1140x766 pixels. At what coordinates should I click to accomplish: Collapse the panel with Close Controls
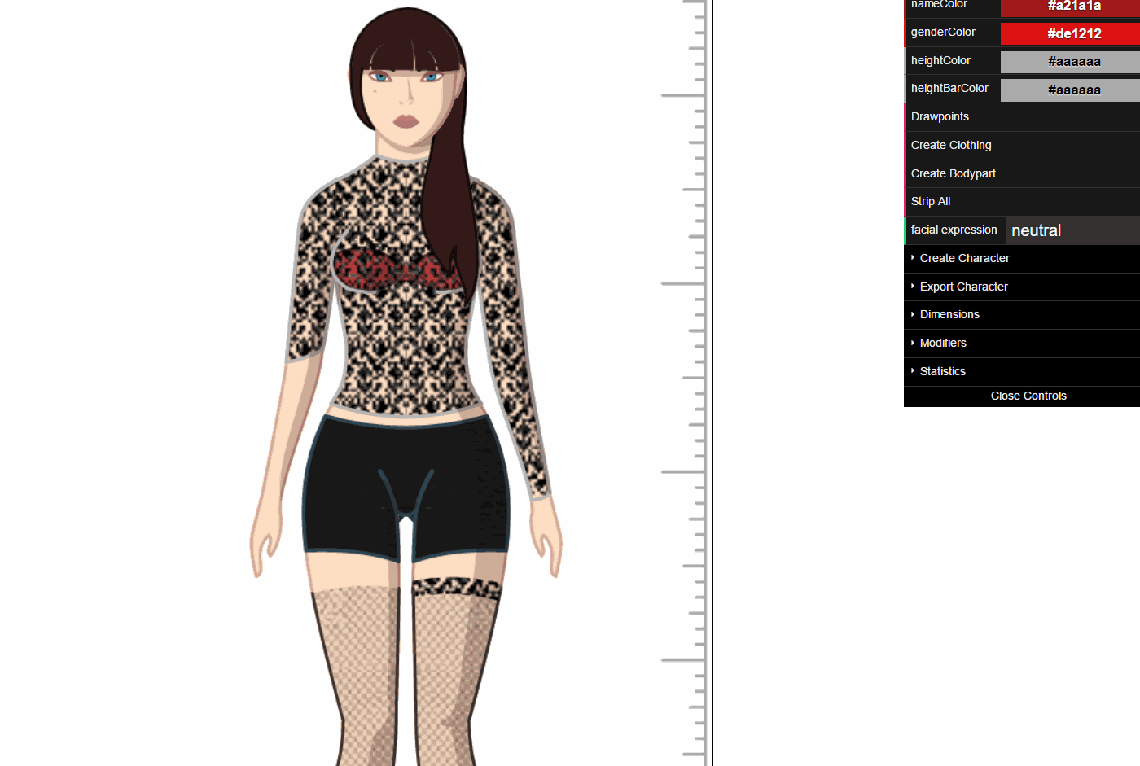click(x=1028, y=396)
